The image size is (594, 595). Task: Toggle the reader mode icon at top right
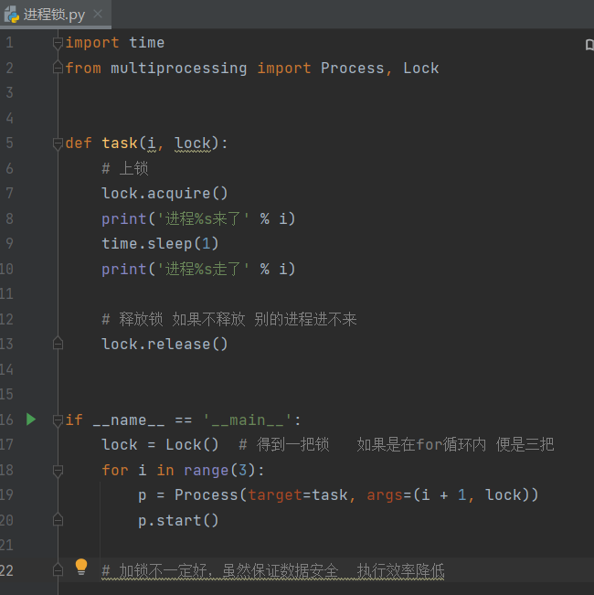(589, 43)
